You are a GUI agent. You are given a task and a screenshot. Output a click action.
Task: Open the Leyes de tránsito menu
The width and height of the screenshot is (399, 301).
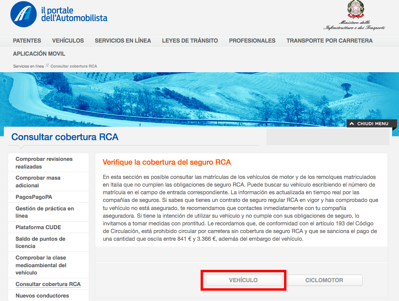coord(190,41)
